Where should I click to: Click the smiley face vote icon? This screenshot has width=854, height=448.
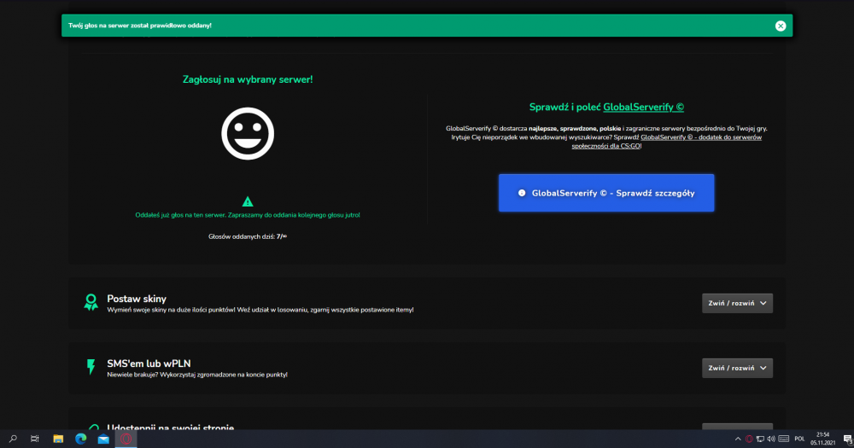coord(248,133)
